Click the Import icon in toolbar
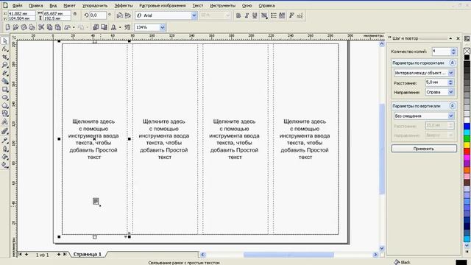 click(96, 27)
